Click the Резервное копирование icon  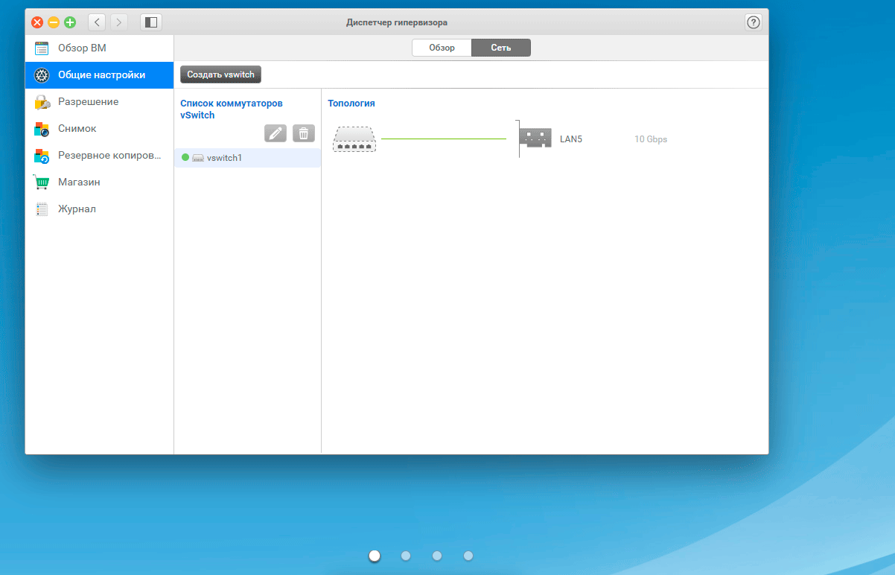pos(42,156)
